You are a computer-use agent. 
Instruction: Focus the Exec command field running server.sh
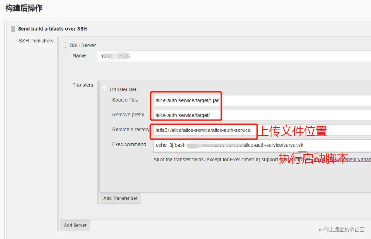(226, 145)
